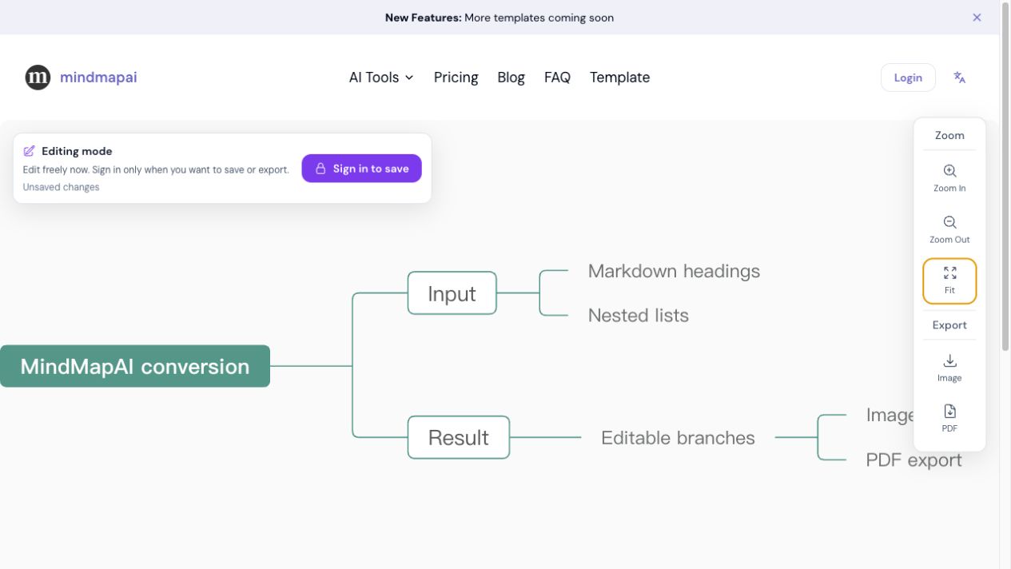
Task: Open the language translate icon
Action: coord(959,78)
